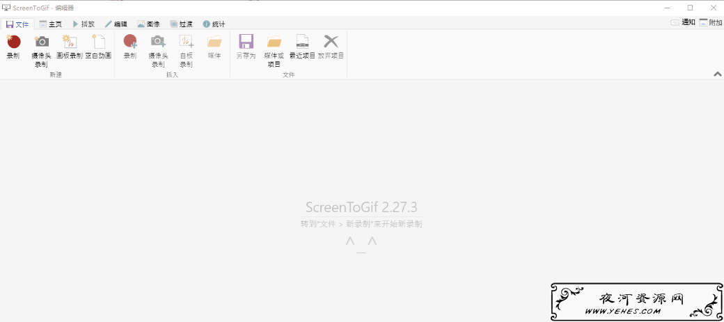Close the ScreenToGif editor window
This screenshot has height=322, width=724.
(x=713, y=8)
